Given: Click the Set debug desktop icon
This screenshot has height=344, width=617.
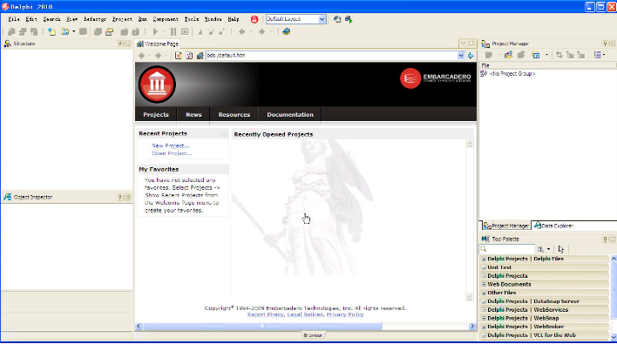Looking at the screenshot, I should [x=349, y=19].
